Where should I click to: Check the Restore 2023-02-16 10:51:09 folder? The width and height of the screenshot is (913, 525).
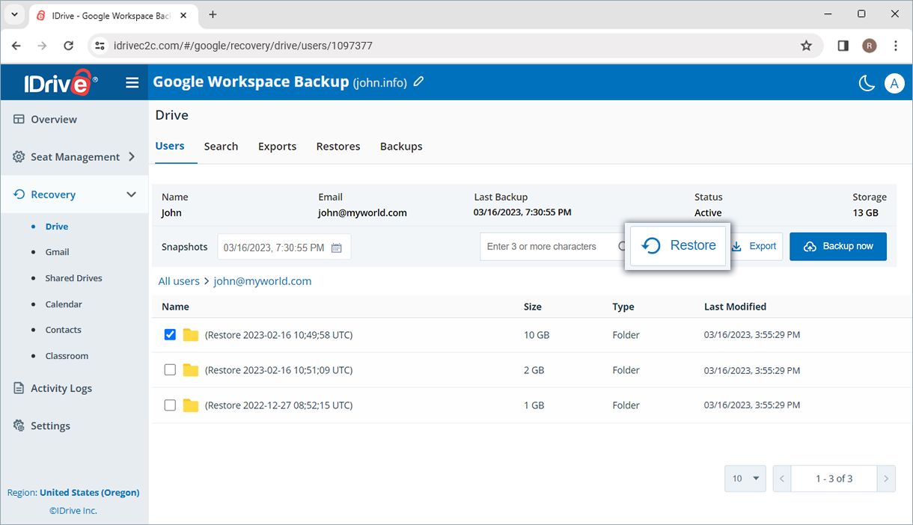coord(170,369)
